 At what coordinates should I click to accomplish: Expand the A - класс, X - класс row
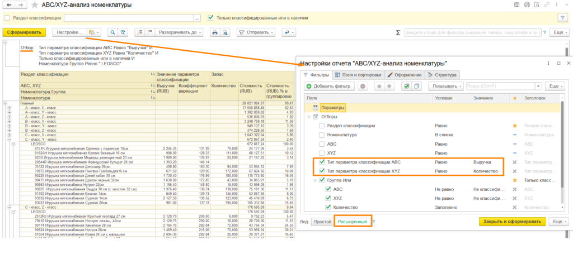(x=9, y=108)
